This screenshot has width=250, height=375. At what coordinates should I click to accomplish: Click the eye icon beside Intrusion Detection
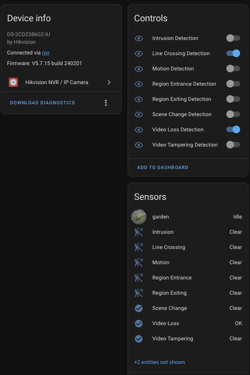pyautogui.click(x=139, y=38)
